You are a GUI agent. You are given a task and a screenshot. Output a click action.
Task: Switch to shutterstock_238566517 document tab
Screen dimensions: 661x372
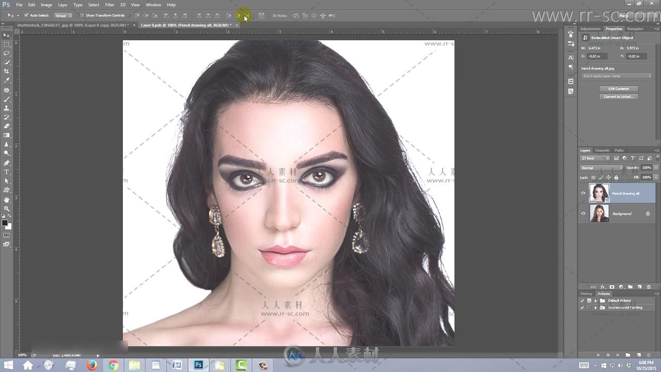pos(72,25)
